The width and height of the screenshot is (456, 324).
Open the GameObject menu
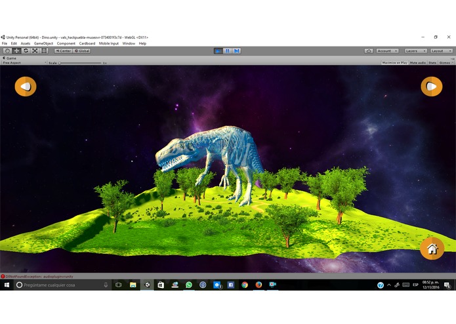pyautogui.click(x=43, y=43)
